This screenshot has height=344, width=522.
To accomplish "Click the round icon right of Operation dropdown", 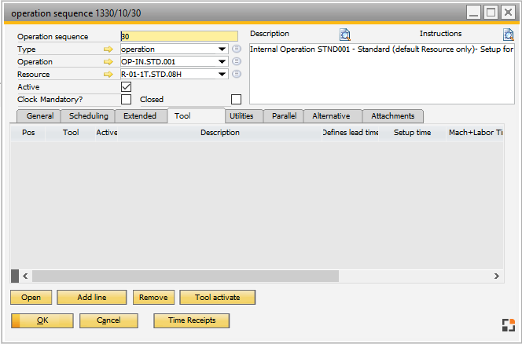I will [237, 61].
